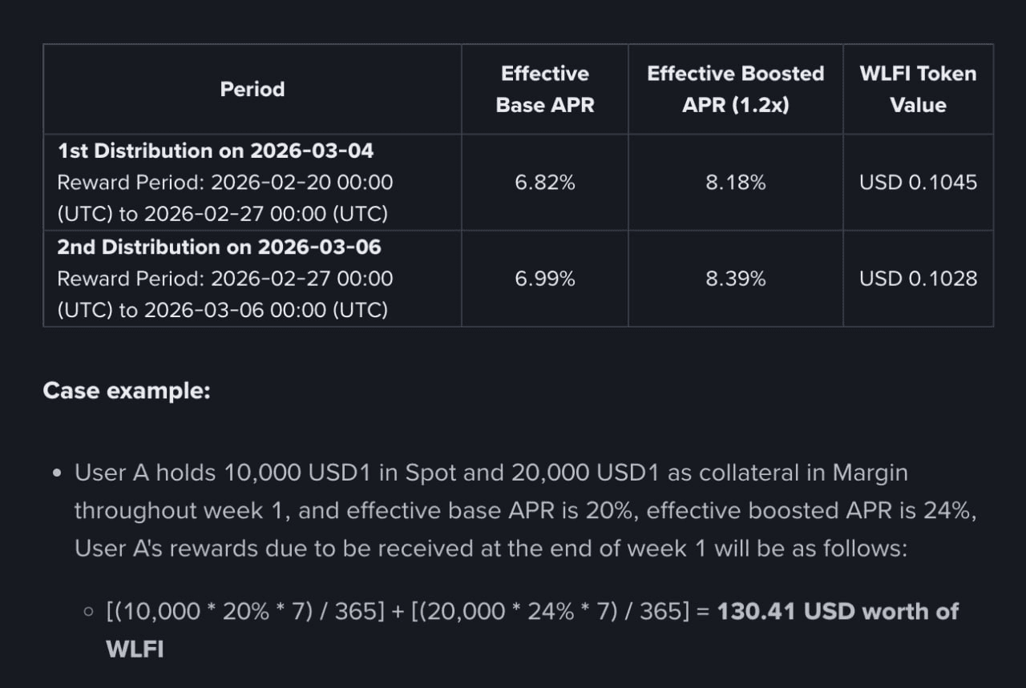The width and height of the screenshot is (1026, 688).
Task: Click the reward period ending 2026-03-06
Action: point(224,295)
